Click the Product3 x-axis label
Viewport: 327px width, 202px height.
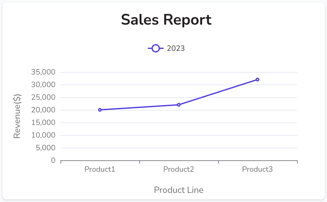[257, 169]
